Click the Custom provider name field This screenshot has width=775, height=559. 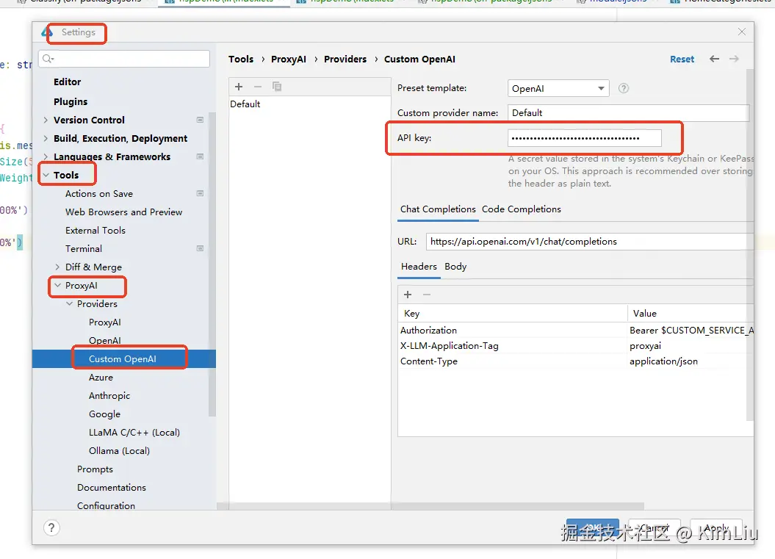pyautogui.click(x=628, y=112)
